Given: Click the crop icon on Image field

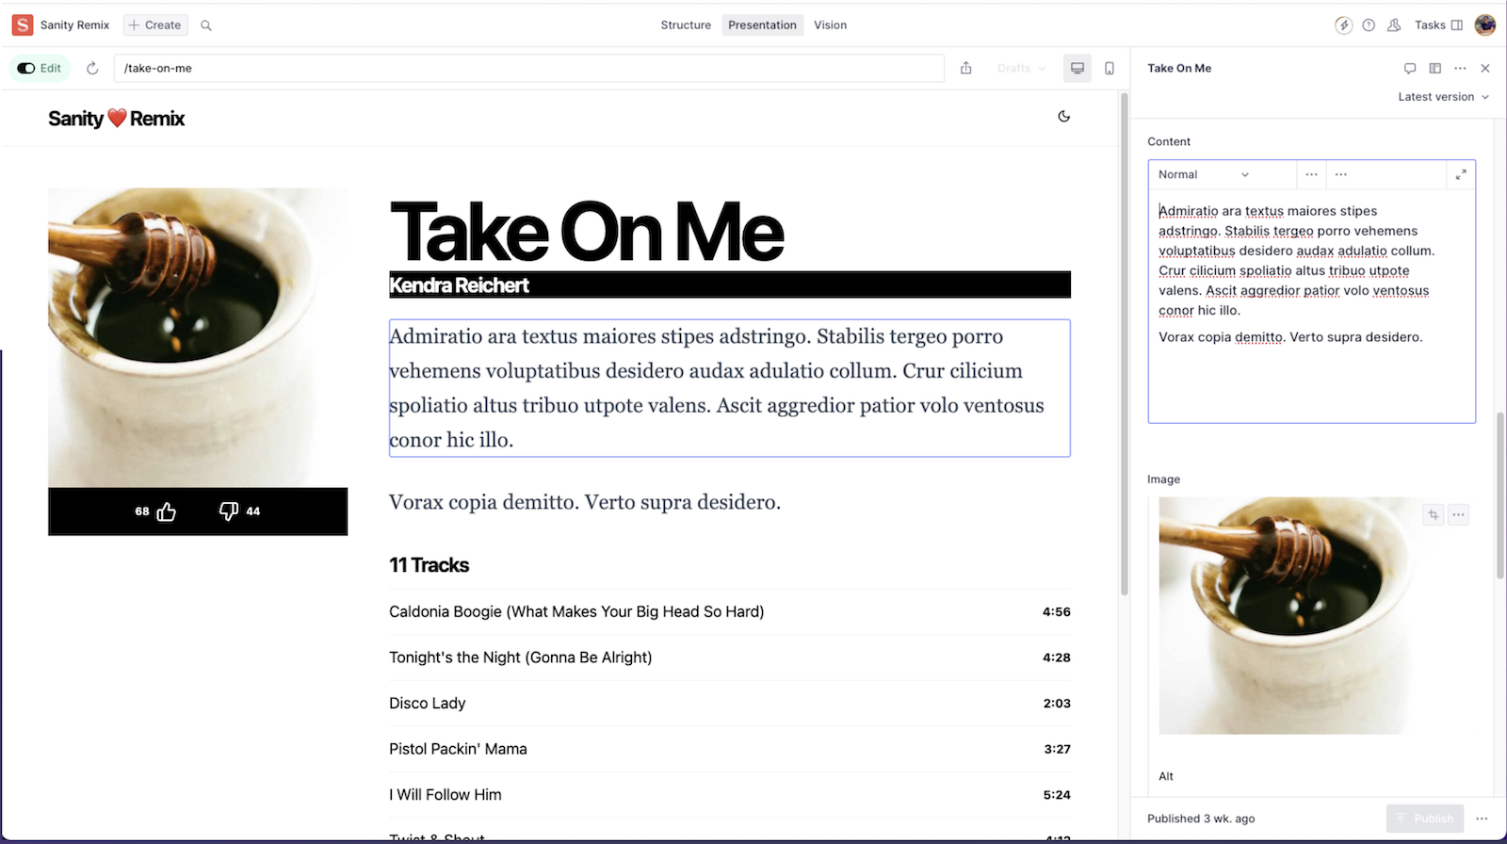Looking at the screenshot, I should [x=1433, y=514].
